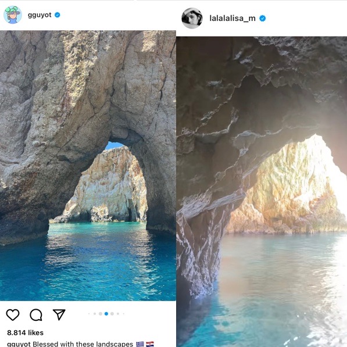
Task: Click the blue verified badge next to gguyot
Action: (58, 15)
